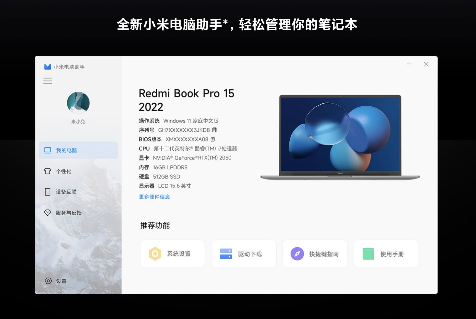Click the Redmi Book Pro 15 2022 title
Screen dimensions: 476x319
pos(186,100)
